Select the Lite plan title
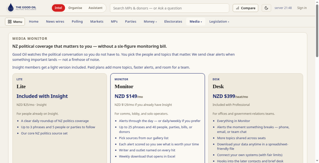Screen dimensions: 319x163 coord(21,87)
